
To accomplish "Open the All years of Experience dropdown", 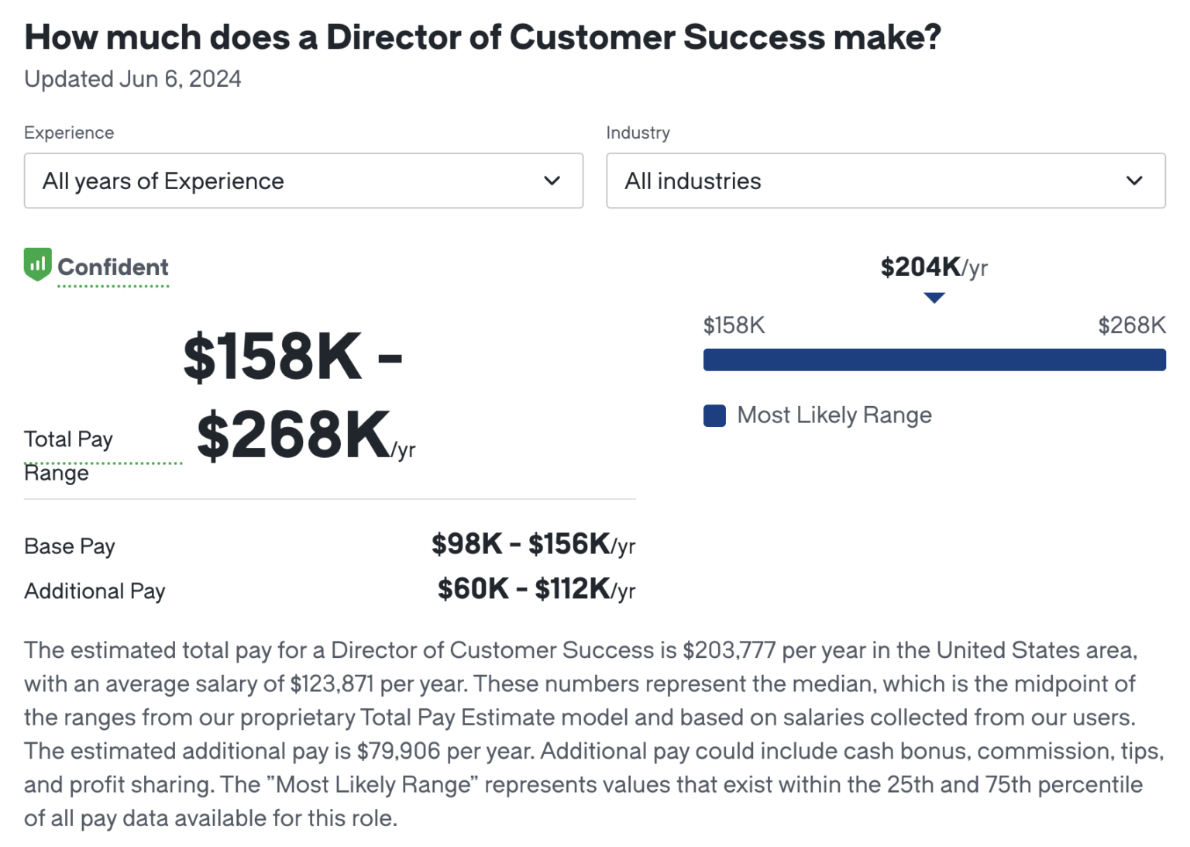I will [304, 181].
